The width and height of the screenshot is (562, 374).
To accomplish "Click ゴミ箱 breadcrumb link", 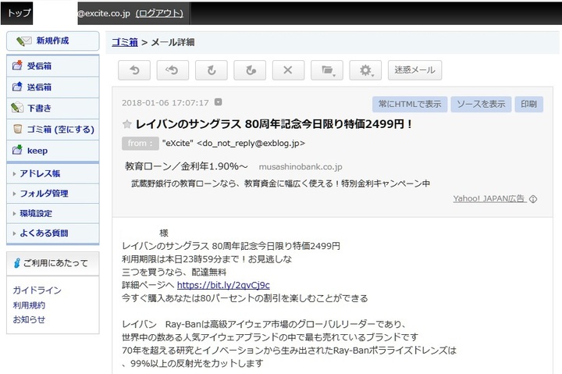I will (125, 42).
